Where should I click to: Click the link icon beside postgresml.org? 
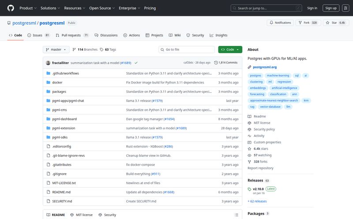[x=249, y=67]
